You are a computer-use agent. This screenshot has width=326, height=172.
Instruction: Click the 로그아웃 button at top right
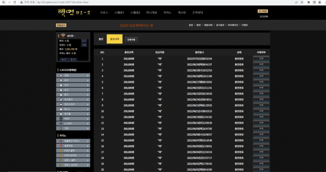click(x=263, y=11)
